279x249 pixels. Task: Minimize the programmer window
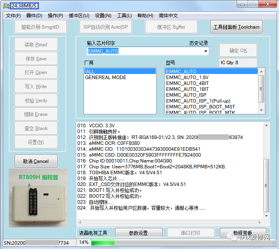pyautogui.click(x=243, y=4)
